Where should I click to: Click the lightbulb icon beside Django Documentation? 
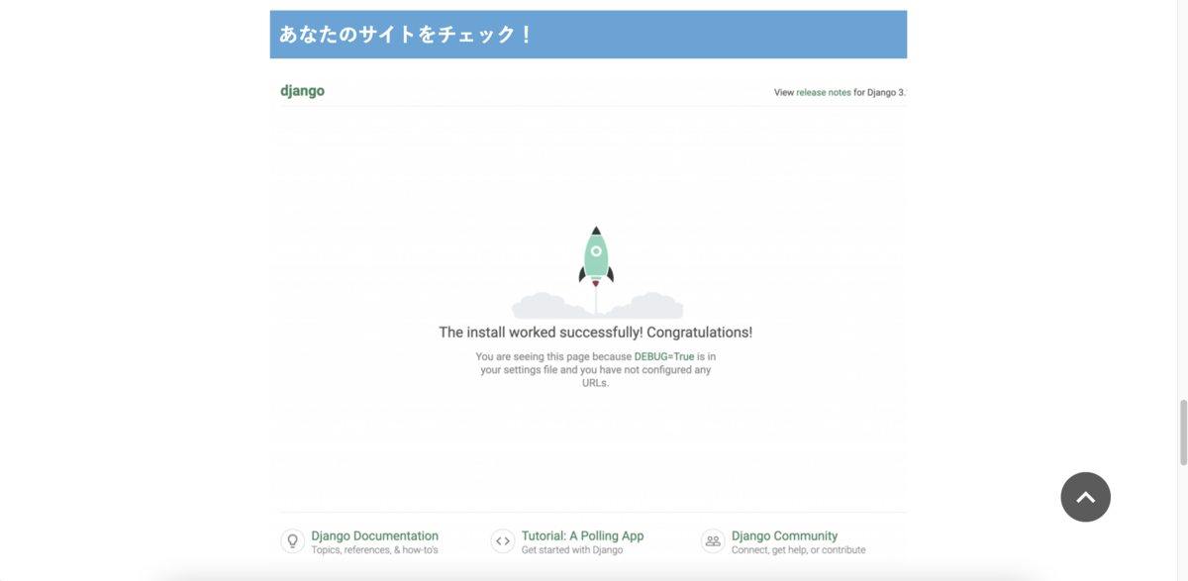[x=292, y=540]
